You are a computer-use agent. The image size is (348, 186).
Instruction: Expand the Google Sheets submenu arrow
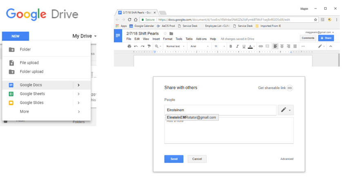coord(78,94)
